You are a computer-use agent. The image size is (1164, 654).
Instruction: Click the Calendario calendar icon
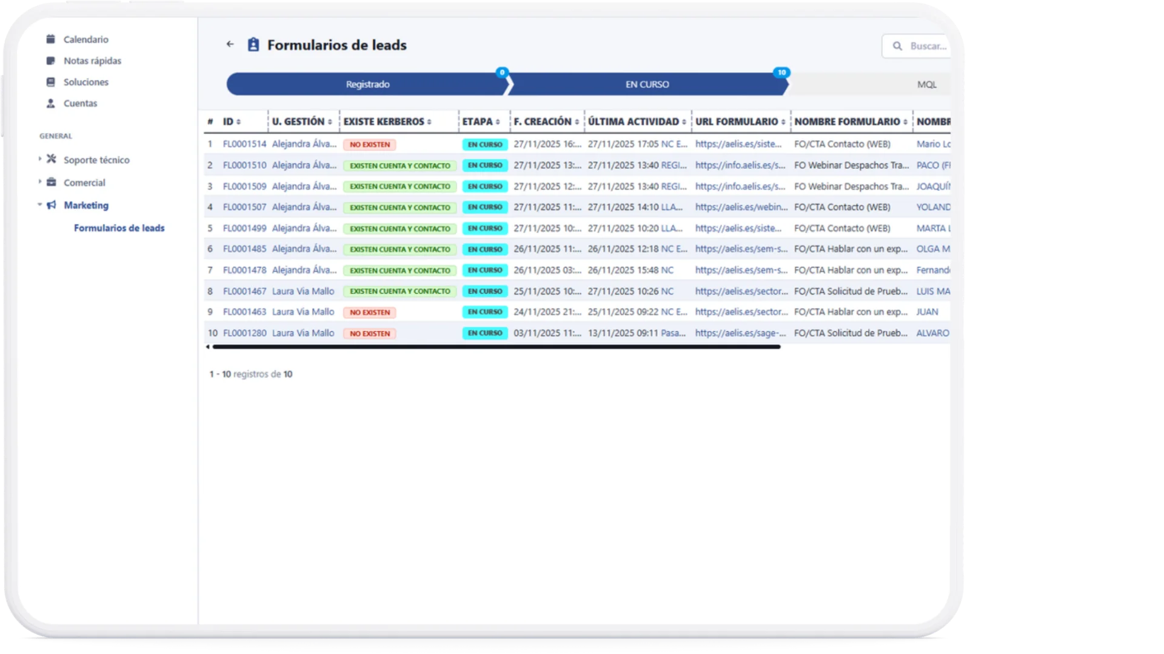(x=51, y=39)
